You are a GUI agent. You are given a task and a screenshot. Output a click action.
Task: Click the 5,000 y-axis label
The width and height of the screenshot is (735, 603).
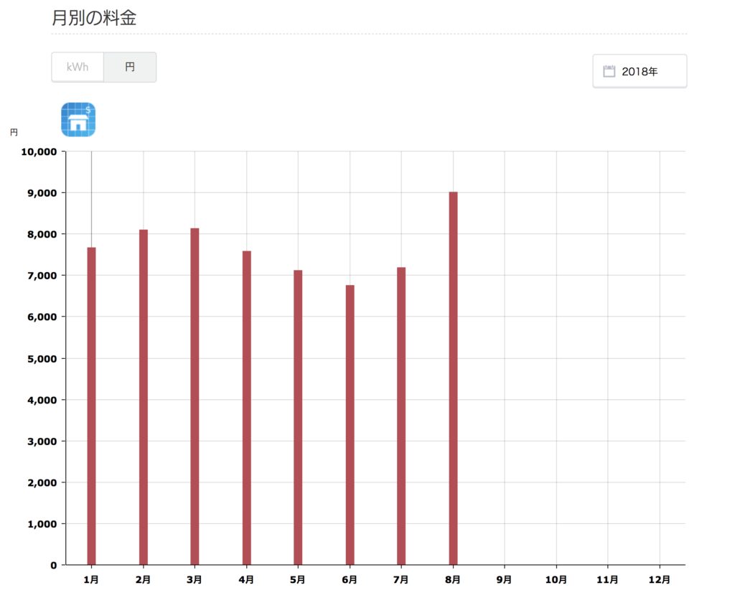click(x=42, y=358)
